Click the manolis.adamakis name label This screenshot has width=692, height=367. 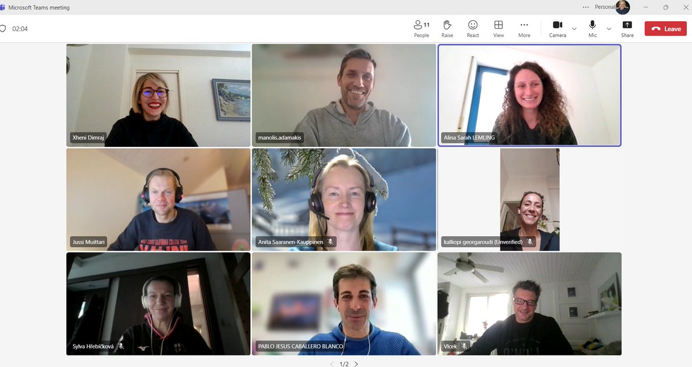(280, 138)
